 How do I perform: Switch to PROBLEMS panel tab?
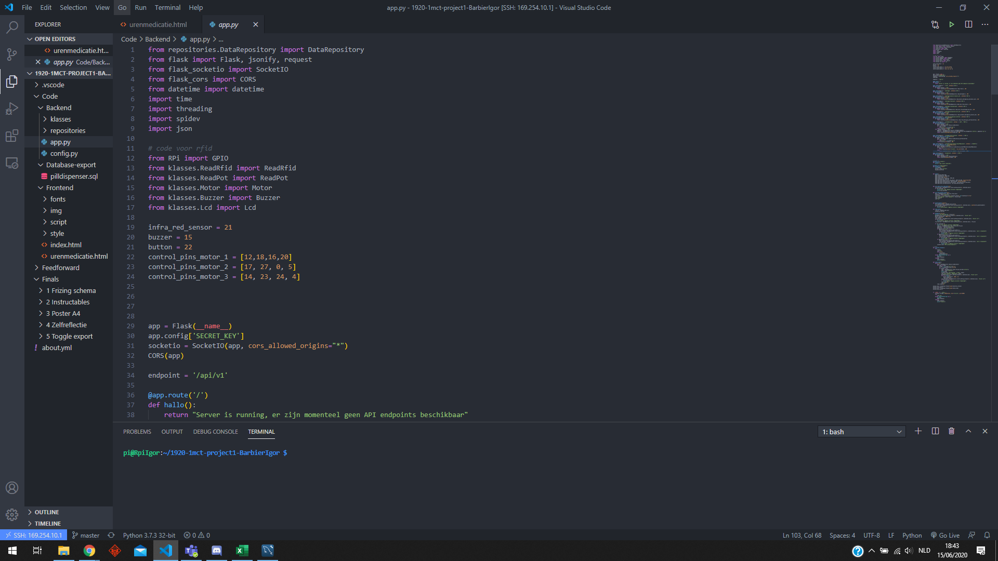pos(137,432)
